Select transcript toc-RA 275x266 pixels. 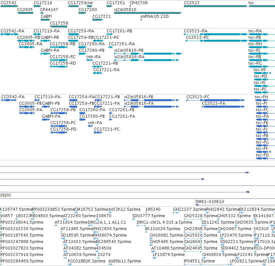pos(255,31)
